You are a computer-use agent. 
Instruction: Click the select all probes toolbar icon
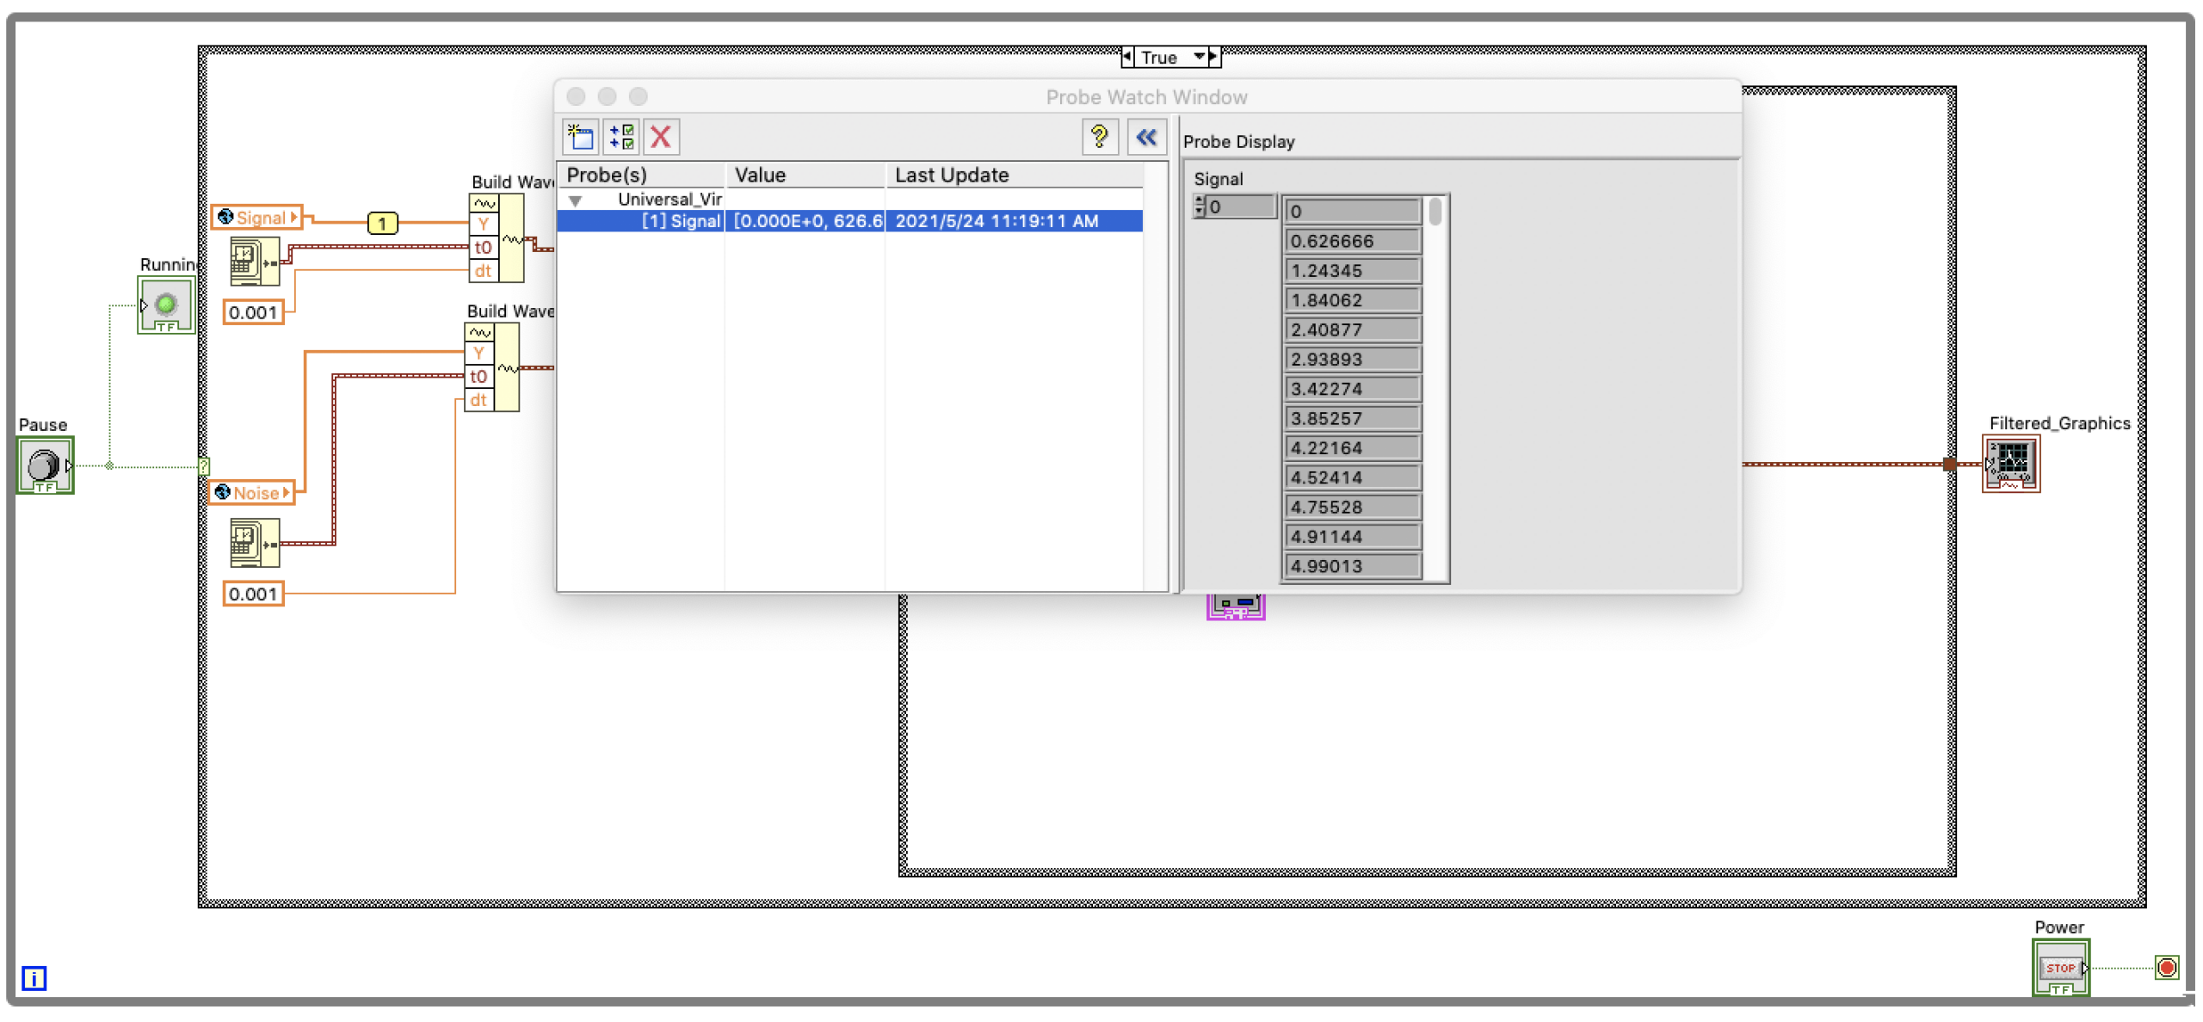pyautogui.click(x=621, y=137)
